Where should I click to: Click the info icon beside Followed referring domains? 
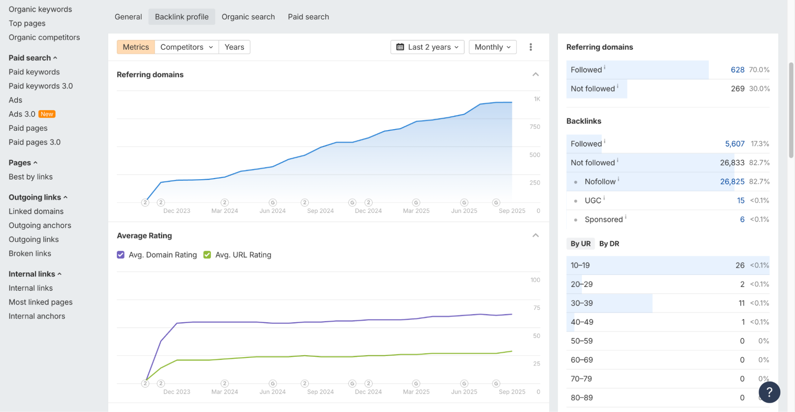pos(604,67)
